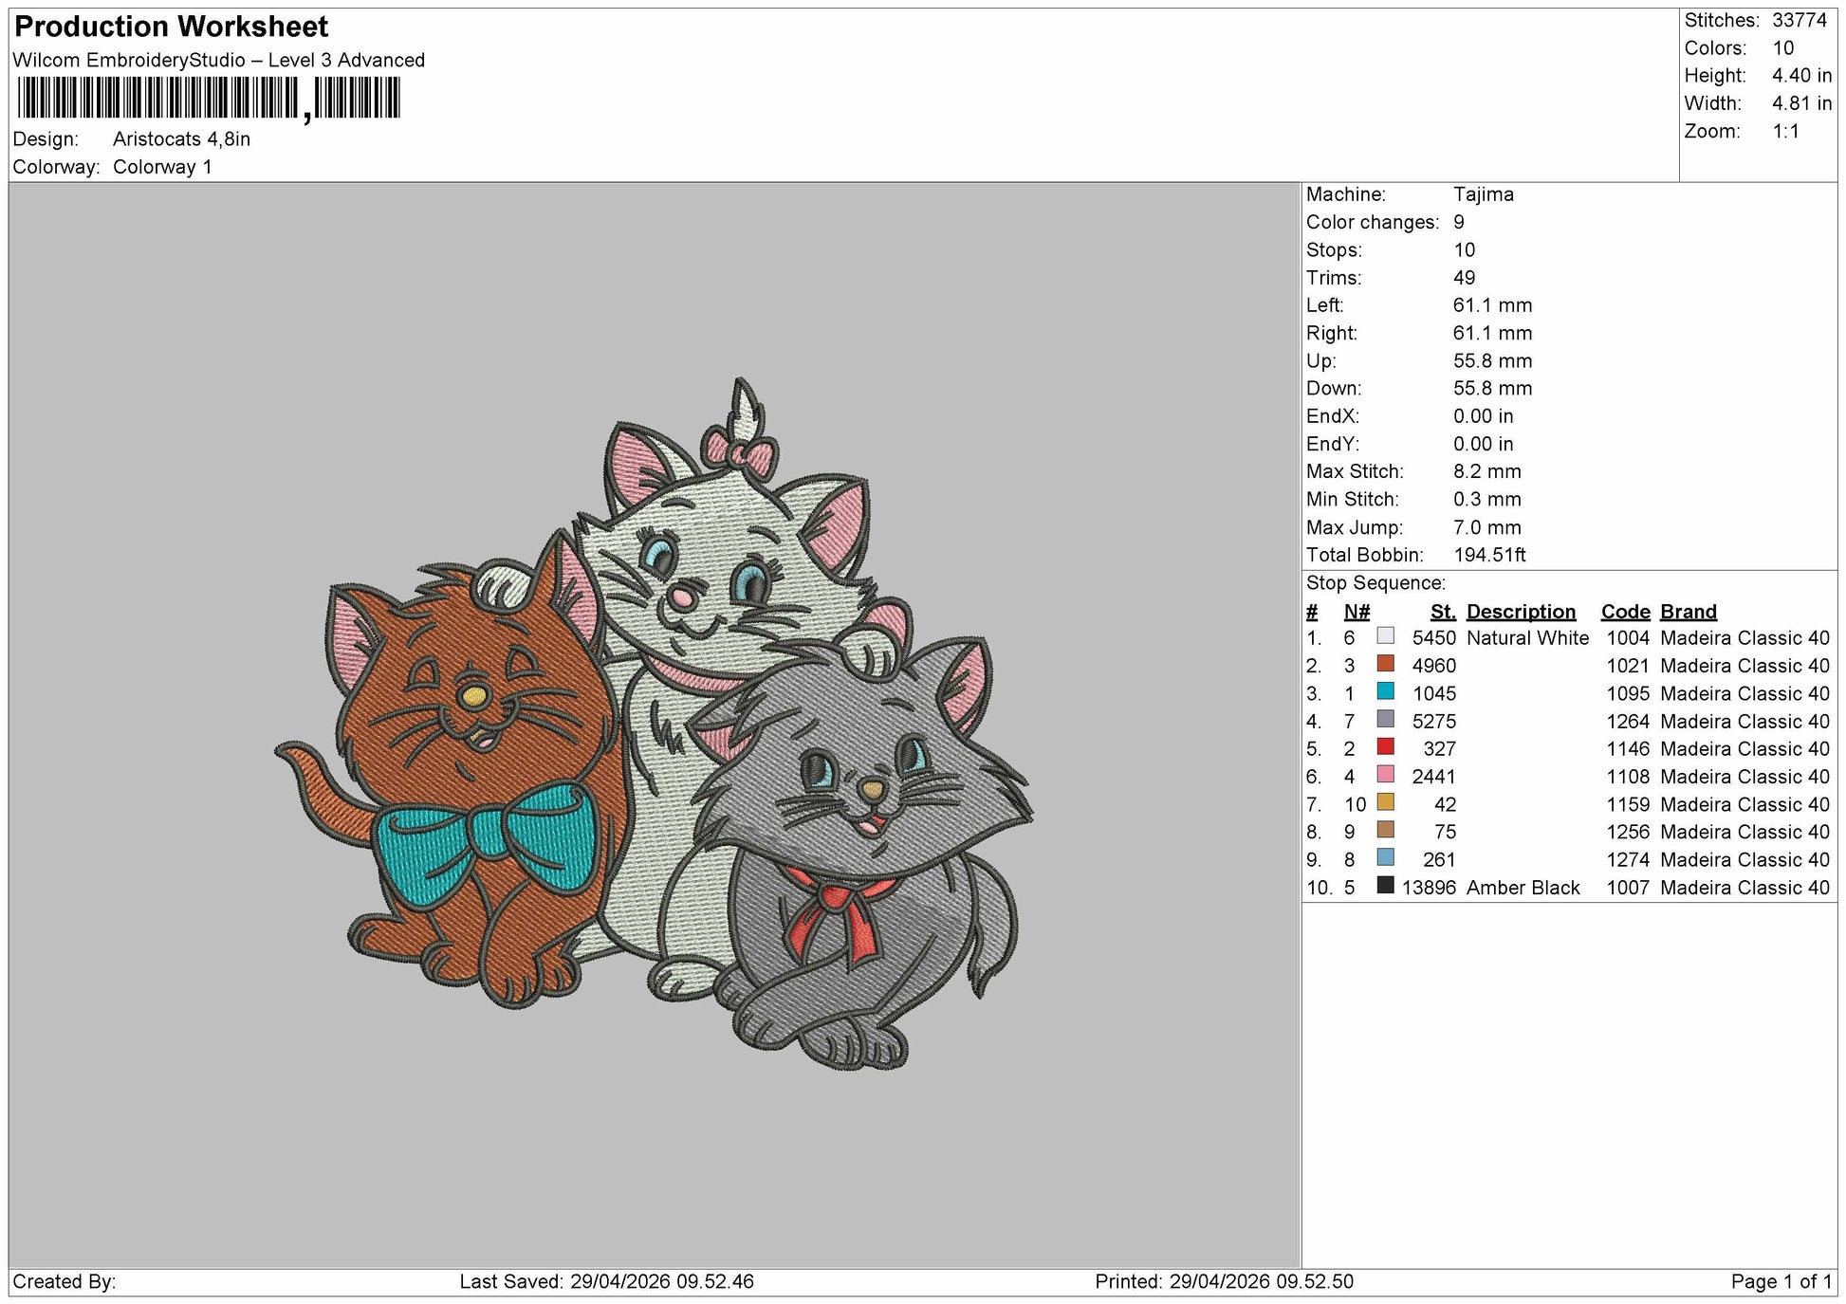Click the Max Stitch value 8.2 mm
1846x1304 pixels.
[1487, 471]
